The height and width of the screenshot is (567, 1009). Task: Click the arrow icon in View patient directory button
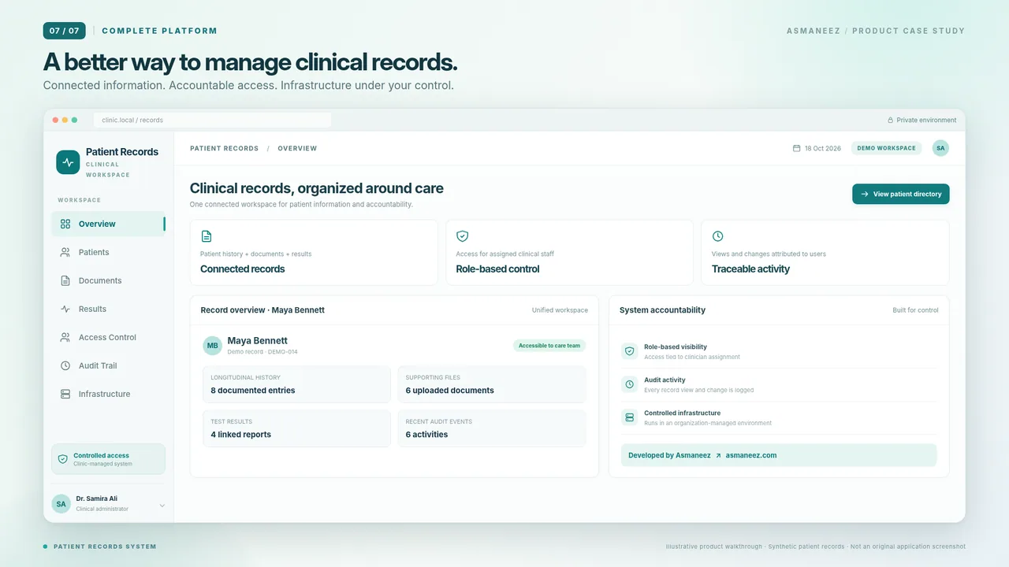pyautogui.click(x=865, y=194)
